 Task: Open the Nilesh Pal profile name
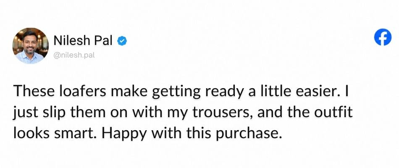[83, 40]
